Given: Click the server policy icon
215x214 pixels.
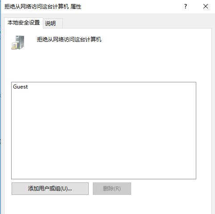Looking at the screenshot, I should [x=18, y=42].
